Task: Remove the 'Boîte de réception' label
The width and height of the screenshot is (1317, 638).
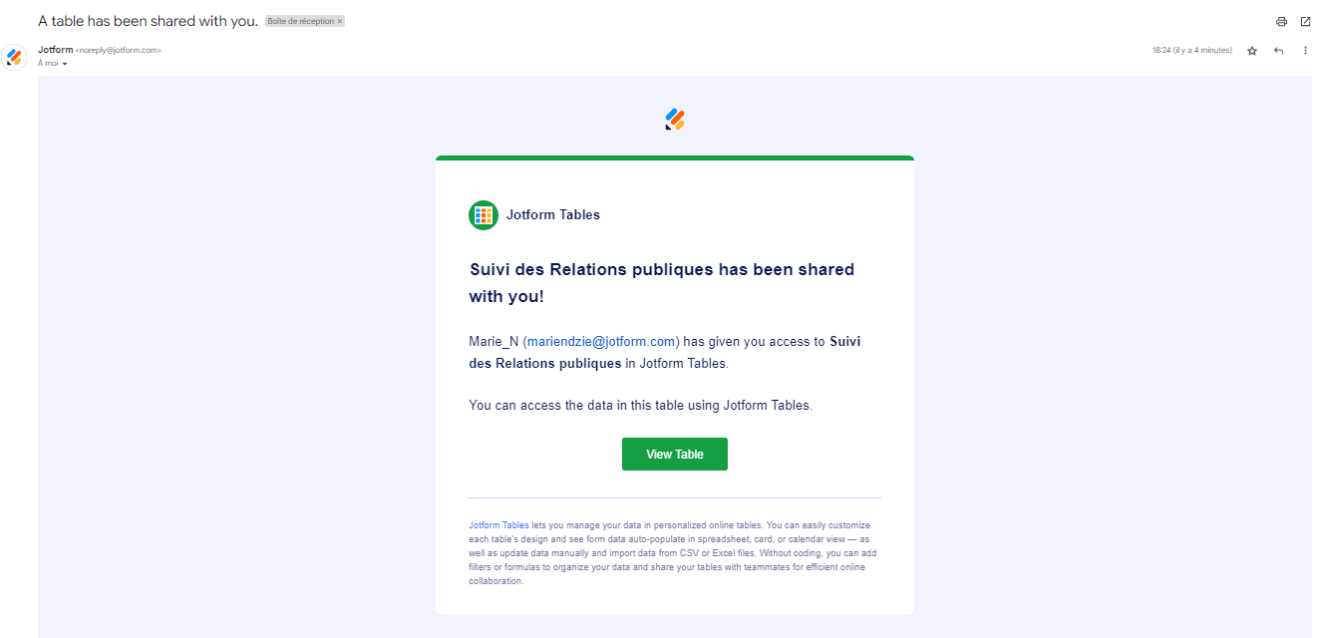Action: (x=340, y=21)
